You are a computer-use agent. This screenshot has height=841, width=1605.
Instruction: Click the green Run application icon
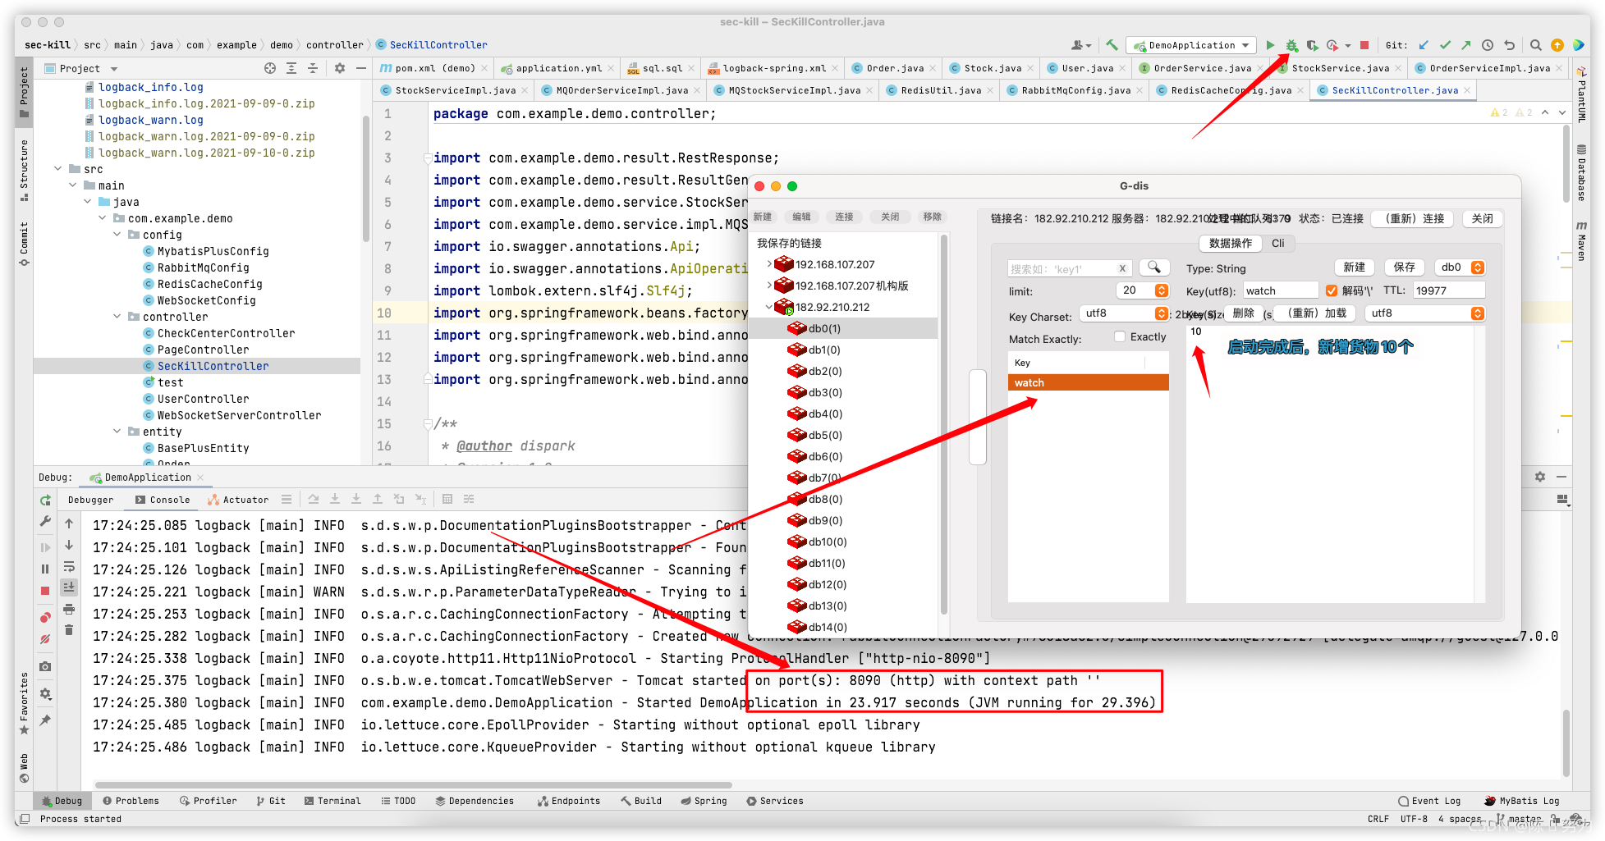[x=1270, y=45]
